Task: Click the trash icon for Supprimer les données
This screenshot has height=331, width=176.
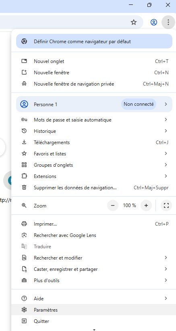Action: [24, 187]
